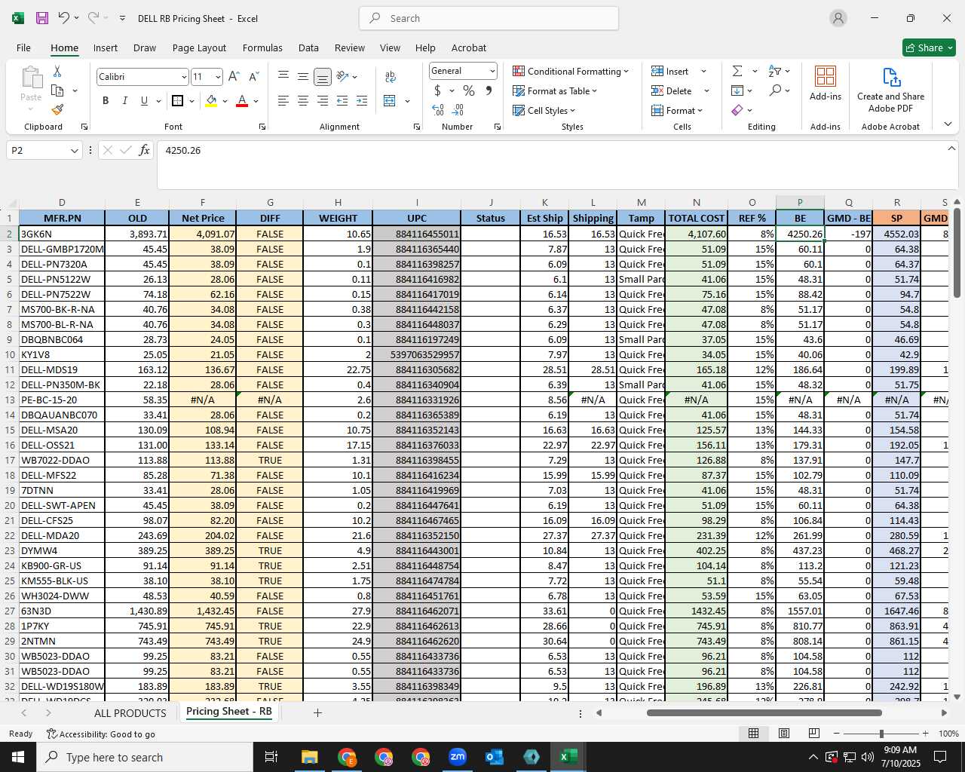The width and height of the screenshot is (965, 772).
Task: Click the Percent Style icon
Action: coord(469,90)
